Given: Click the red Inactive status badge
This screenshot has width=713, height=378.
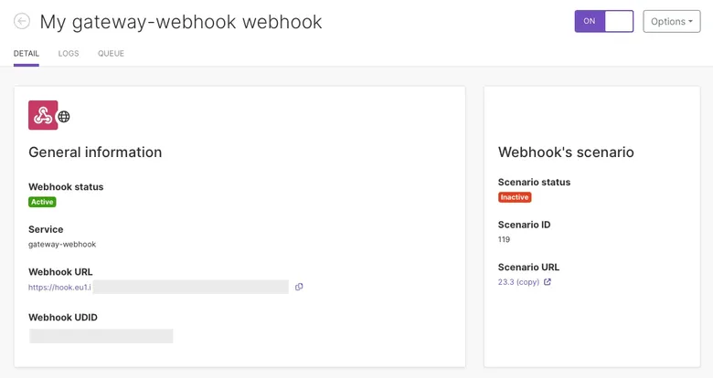Looking at the screenshot, I should tap(515, 197).
